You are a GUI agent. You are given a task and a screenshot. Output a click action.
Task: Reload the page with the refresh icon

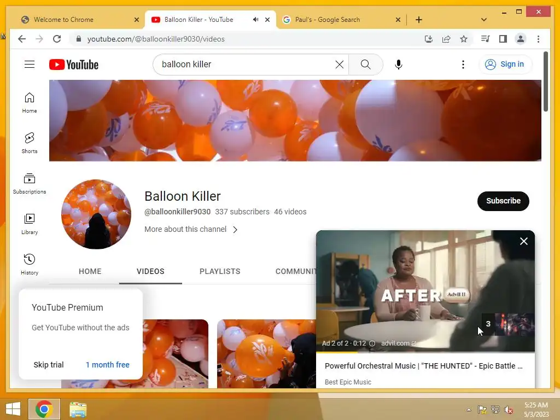(57, 39)
